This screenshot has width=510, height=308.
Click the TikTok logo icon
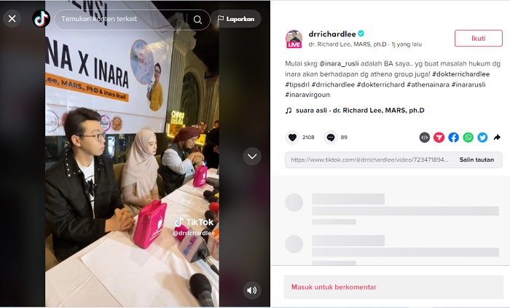pyautogui.click(x=42, y=19)
